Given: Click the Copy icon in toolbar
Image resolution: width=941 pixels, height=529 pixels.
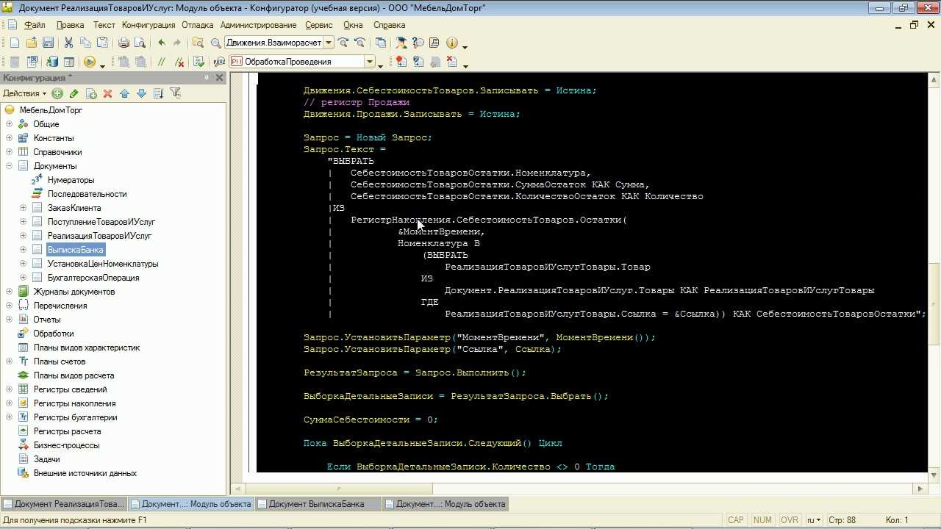Looking at the screenshot, I should (x=85, y=43).
